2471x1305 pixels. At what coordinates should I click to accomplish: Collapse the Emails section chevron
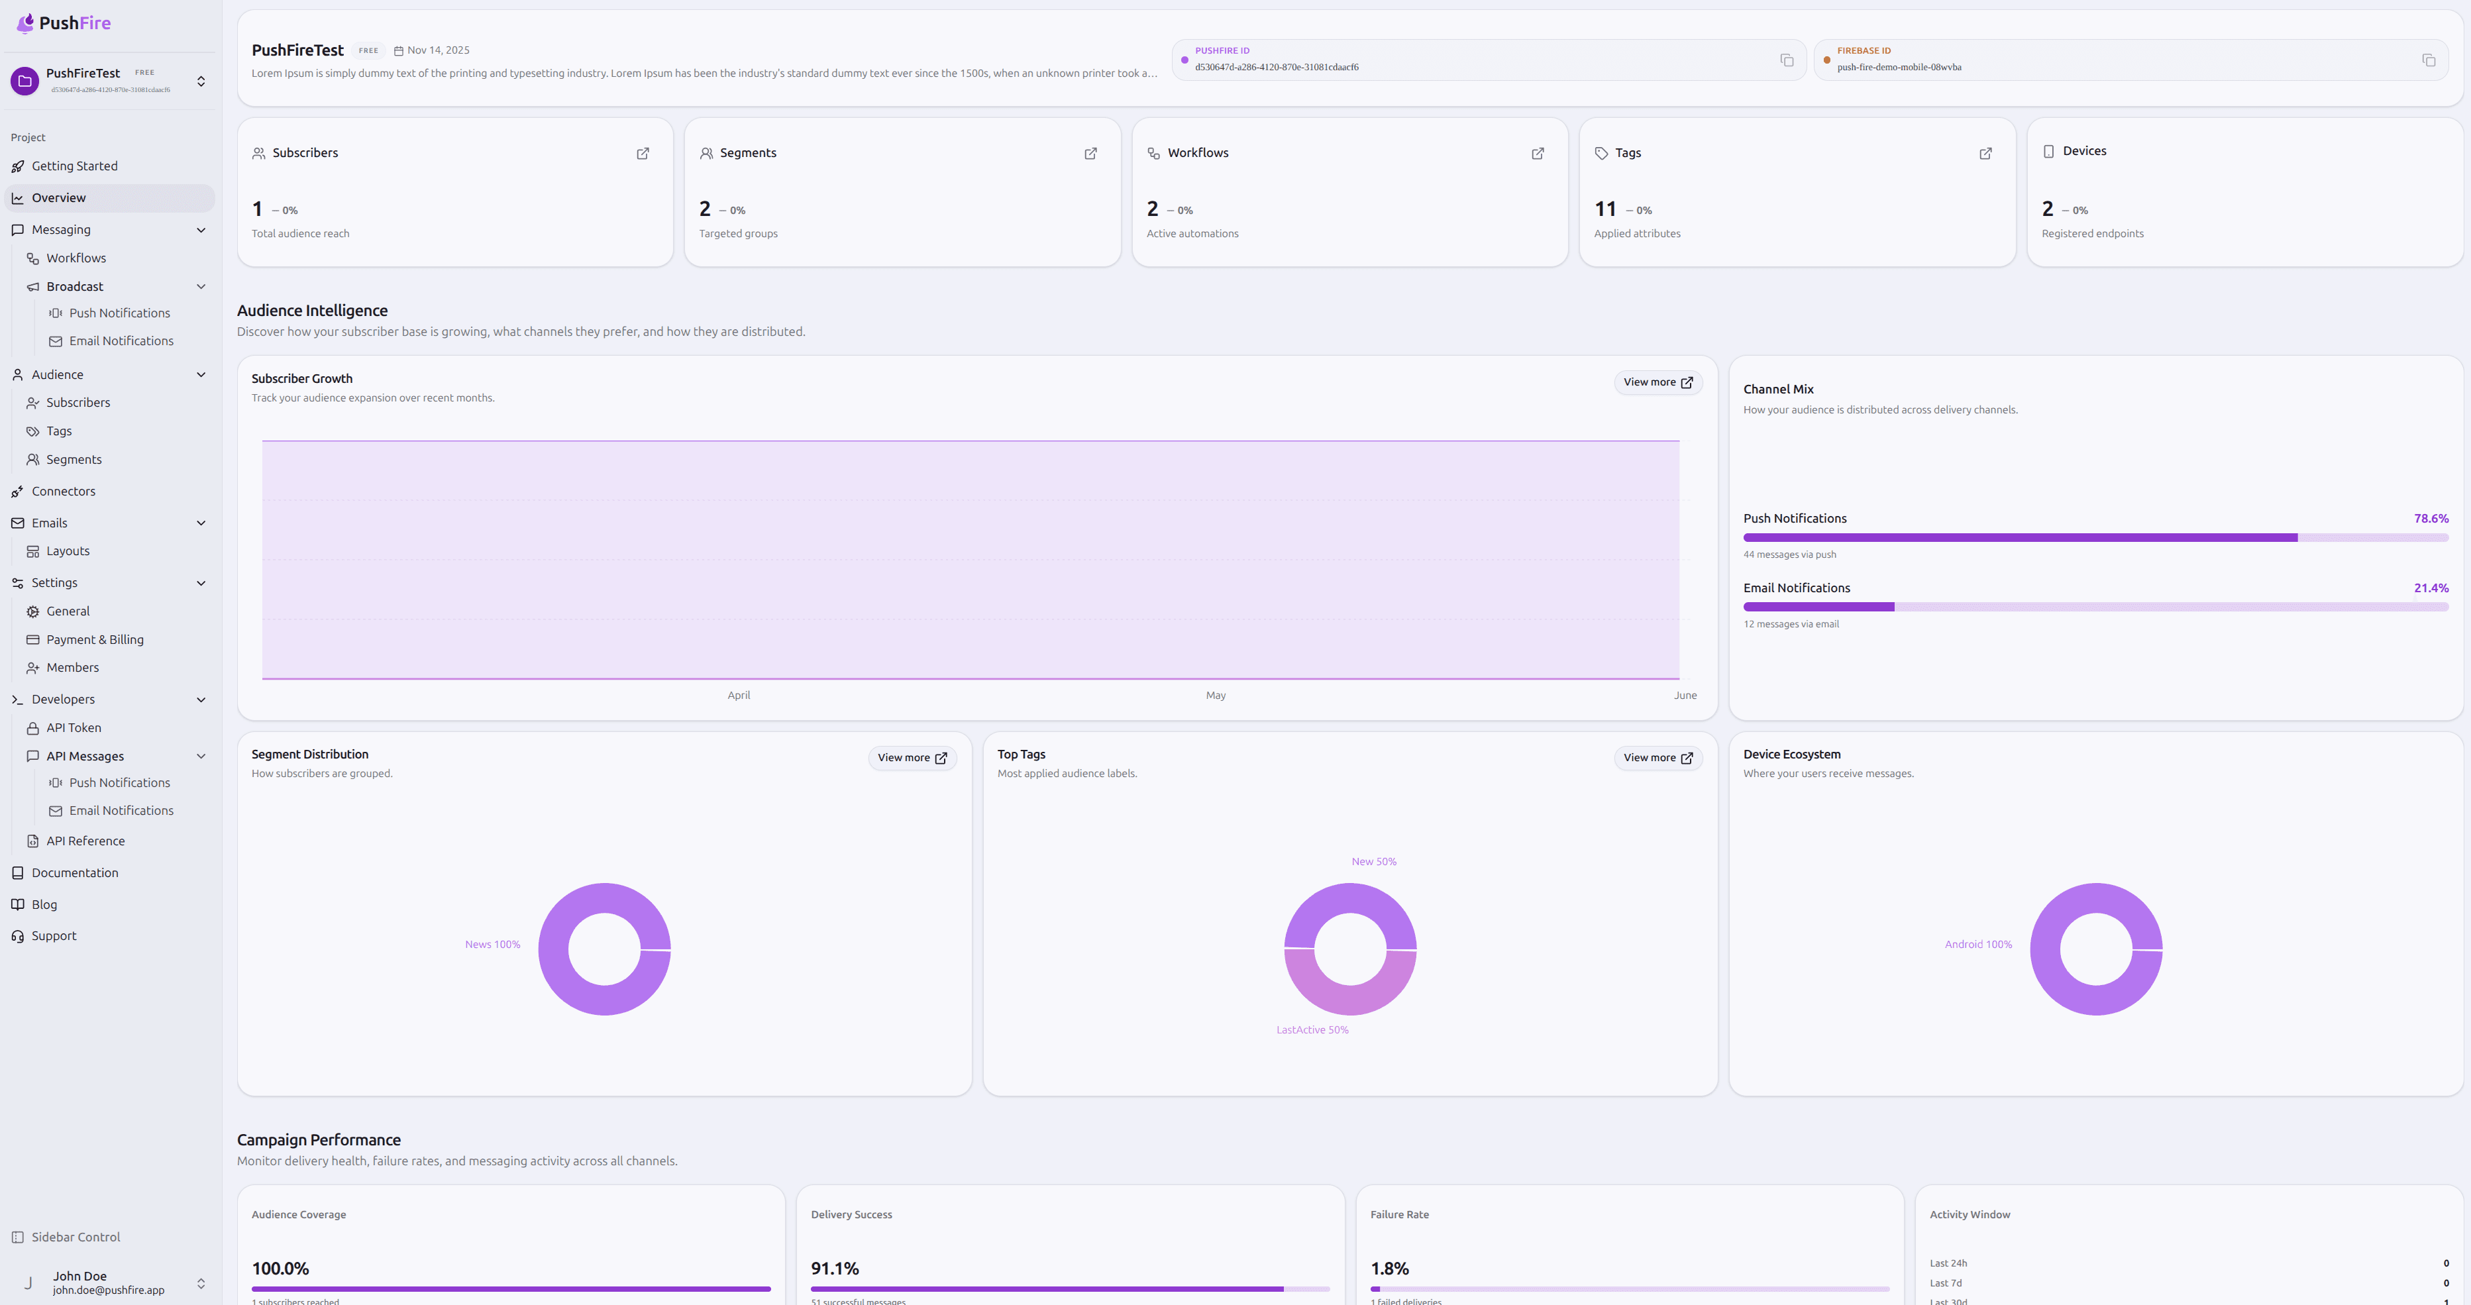pos(201,523)
